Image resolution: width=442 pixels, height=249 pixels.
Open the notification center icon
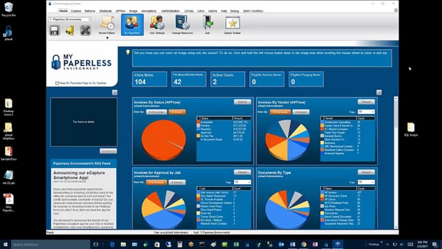pyautogui.click(x=435, y=244)
